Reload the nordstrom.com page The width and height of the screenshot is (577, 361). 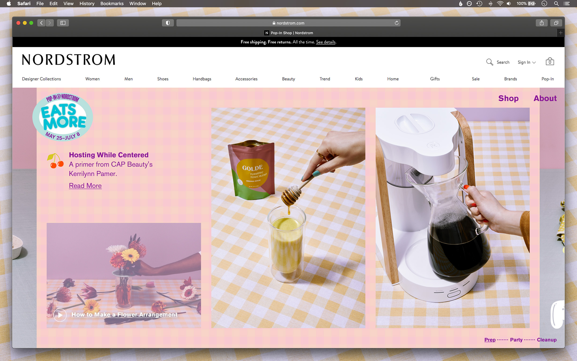pyautogui.click(x=396, y=23)
